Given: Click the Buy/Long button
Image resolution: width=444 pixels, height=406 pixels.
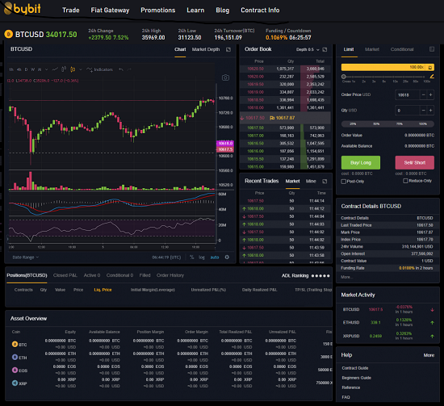Looking at the screenshot, I should point(361,162).
